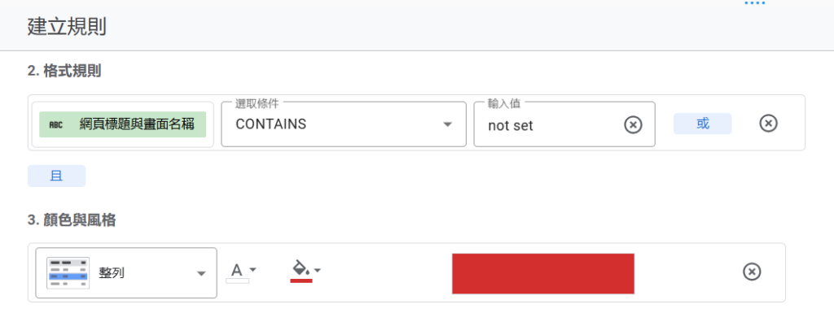Select the 網頁標題與畫面名稱 field chip

(x=122, y=124)
